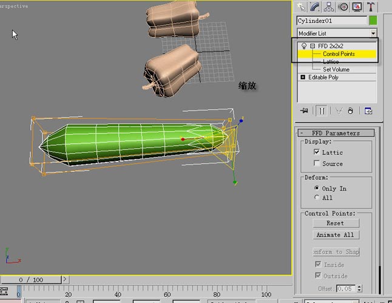Select the Lattice sub-object level
The height and width of the screenshot is (303, 392).
(x=331, y=61)
